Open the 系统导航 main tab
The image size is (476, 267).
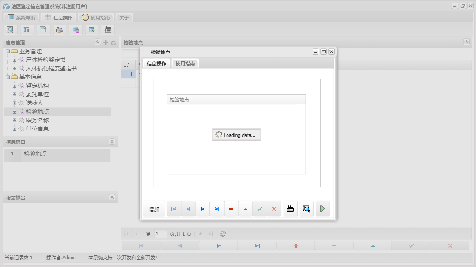pos(22,18)
